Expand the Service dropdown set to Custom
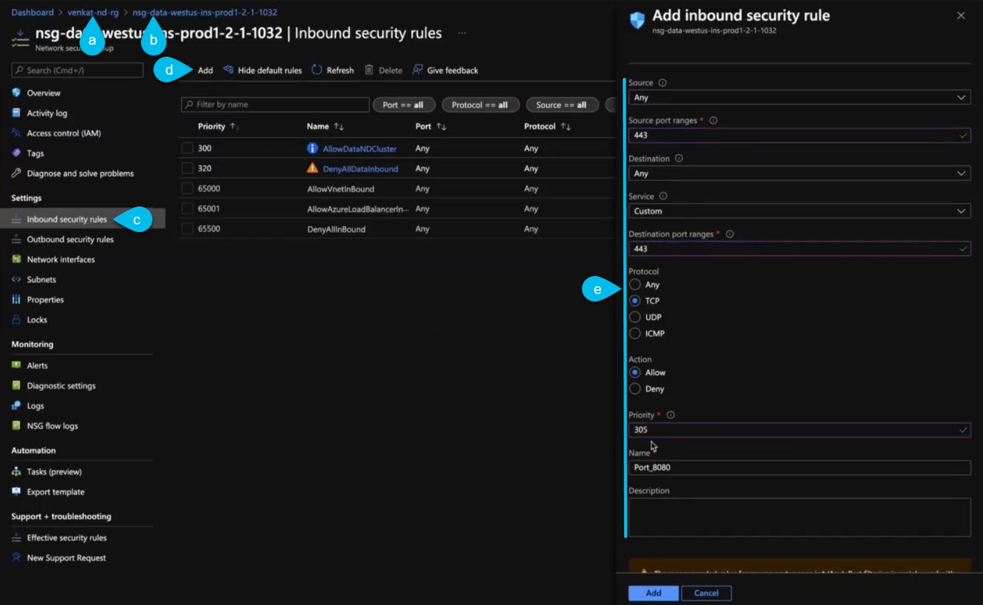Screen dimensions: 983x605 (799, 211)
